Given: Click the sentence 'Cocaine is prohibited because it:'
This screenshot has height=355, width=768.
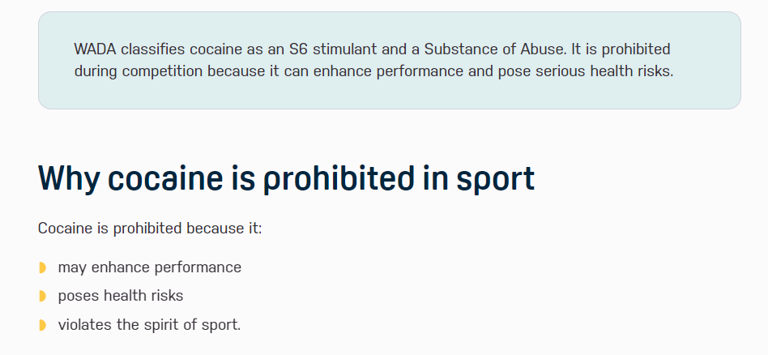Looking at the screenshot, I should pos(150,229).
